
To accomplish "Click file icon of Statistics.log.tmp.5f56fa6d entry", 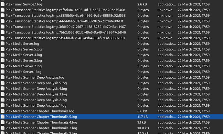I will (x=3, y=38).
